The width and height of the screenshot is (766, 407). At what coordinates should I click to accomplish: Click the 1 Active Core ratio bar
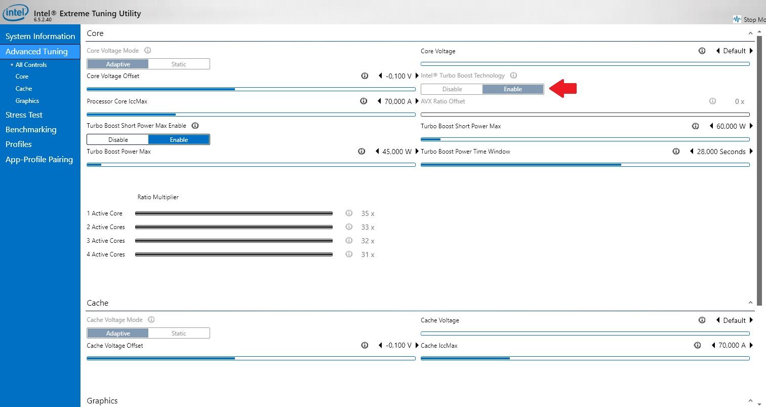coord(234,213)
